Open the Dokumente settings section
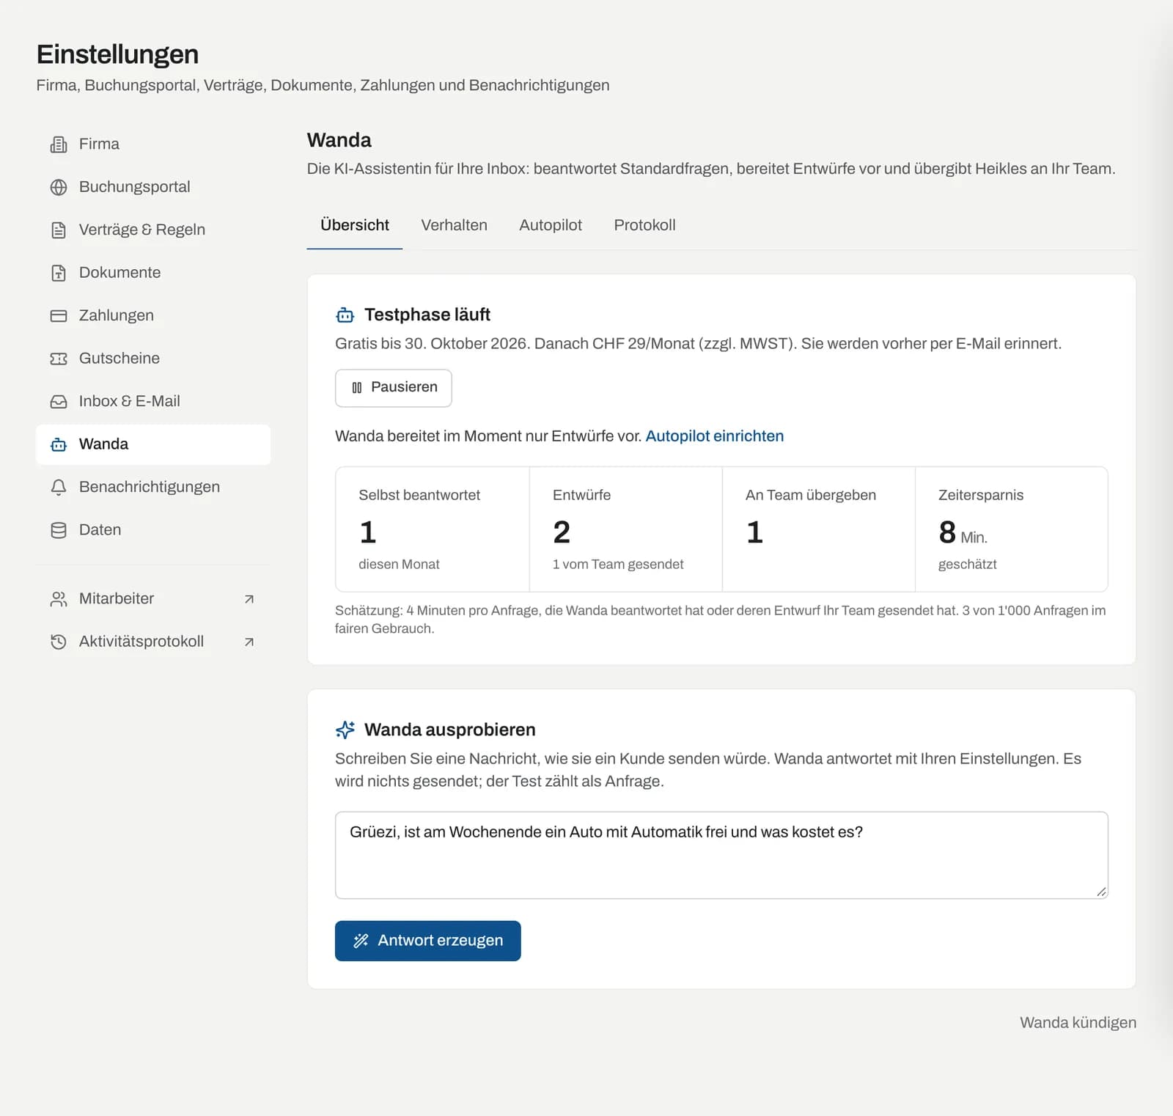This screenshot has height=1116, width=1173. (x=153, y=273)
